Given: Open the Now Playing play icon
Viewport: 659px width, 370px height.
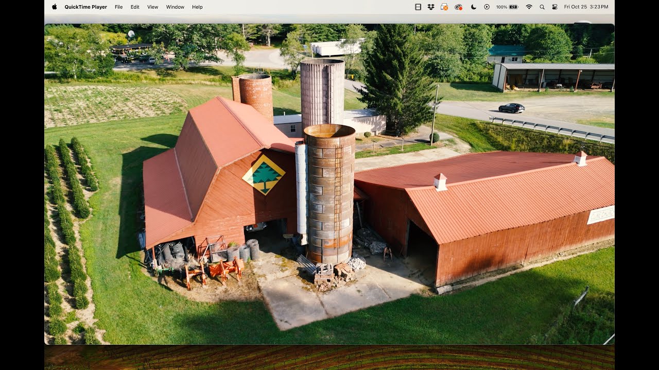Looking at the screenshot, I should pyautogui.click(x=487, y=7).
